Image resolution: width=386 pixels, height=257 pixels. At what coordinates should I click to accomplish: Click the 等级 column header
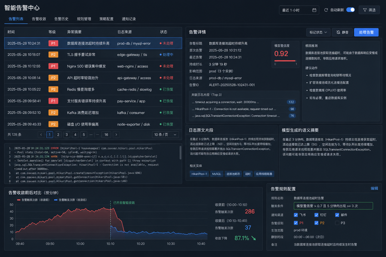(x=52, y=32)
